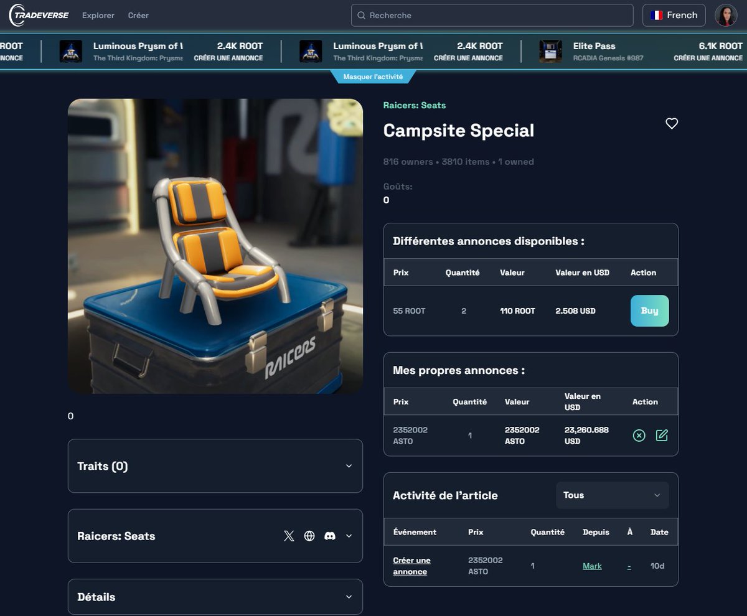Open the collection X (Twitter) link

coord(289,536)
